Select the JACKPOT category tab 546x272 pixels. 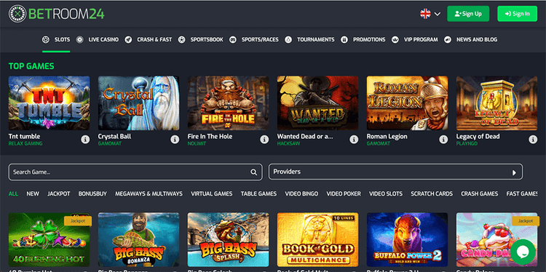click(x=59, y=193)
